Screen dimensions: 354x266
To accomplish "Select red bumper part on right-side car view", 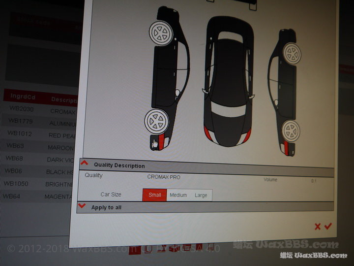I will click(289, 147).
